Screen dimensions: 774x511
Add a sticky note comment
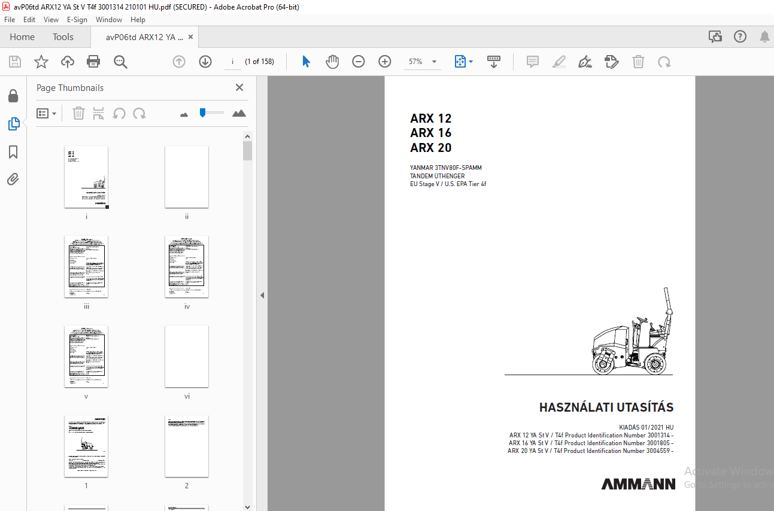tap(532, 62)
